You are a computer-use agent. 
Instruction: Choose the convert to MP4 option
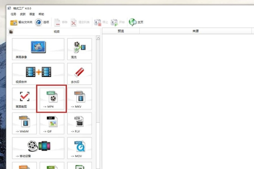click(x=52, y=99)
